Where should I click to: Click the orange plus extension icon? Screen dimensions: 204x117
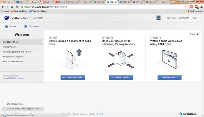(x=191, y=7)
